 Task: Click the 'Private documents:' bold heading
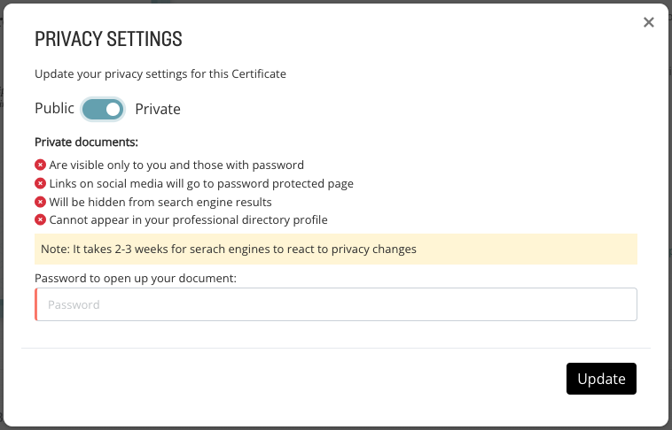pyautogui.click(x=87, y=142)
